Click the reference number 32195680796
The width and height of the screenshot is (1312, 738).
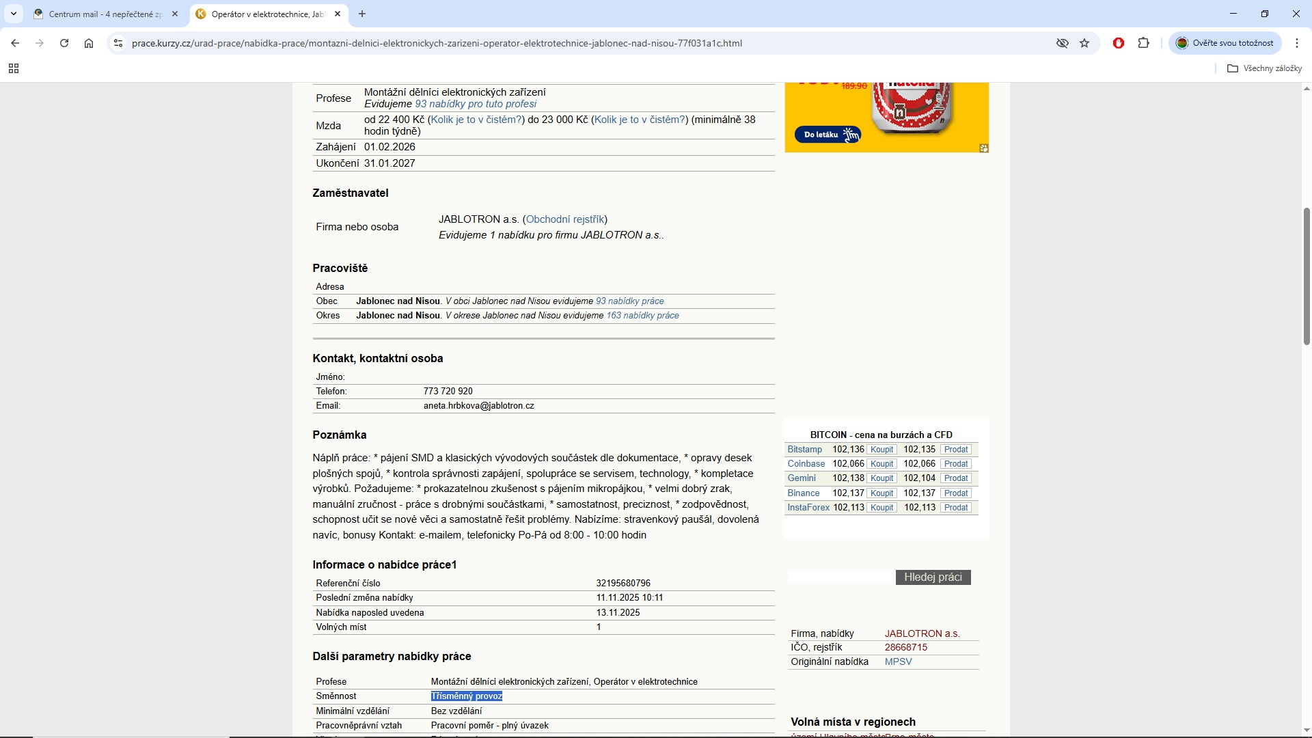pos(623,584)
